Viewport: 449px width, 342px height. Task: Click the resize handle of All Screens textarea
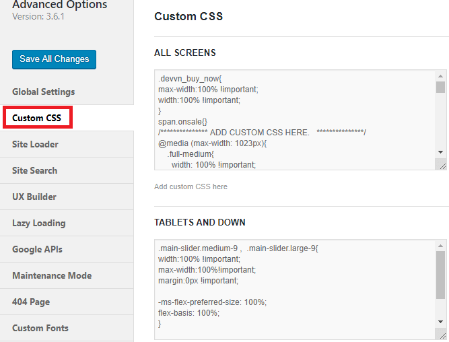click(442, 166)
